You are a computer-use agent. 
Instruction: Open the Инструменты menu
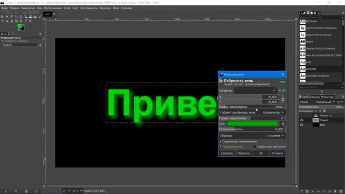pos(89,8)
